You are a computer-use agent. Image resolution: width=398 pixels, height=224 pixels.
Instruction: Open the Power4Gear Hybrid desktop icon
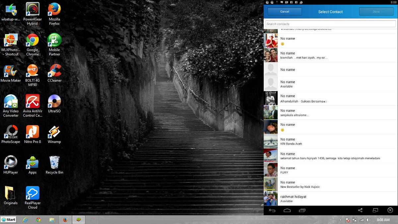pyautogui.click(x=33, y=14)
